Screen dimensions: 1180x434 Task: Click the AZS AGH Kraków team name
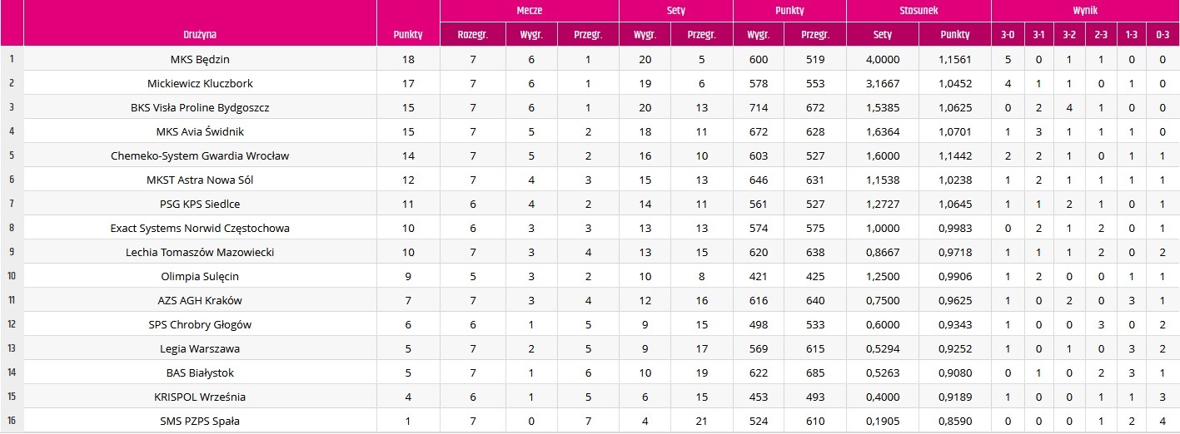(x=200, y=300)
